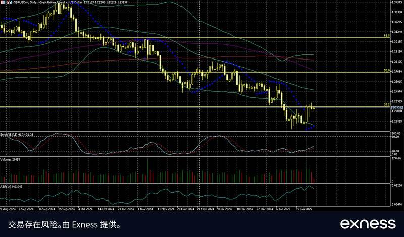Select the Volumes indicator label

click(x=10, y=158)
